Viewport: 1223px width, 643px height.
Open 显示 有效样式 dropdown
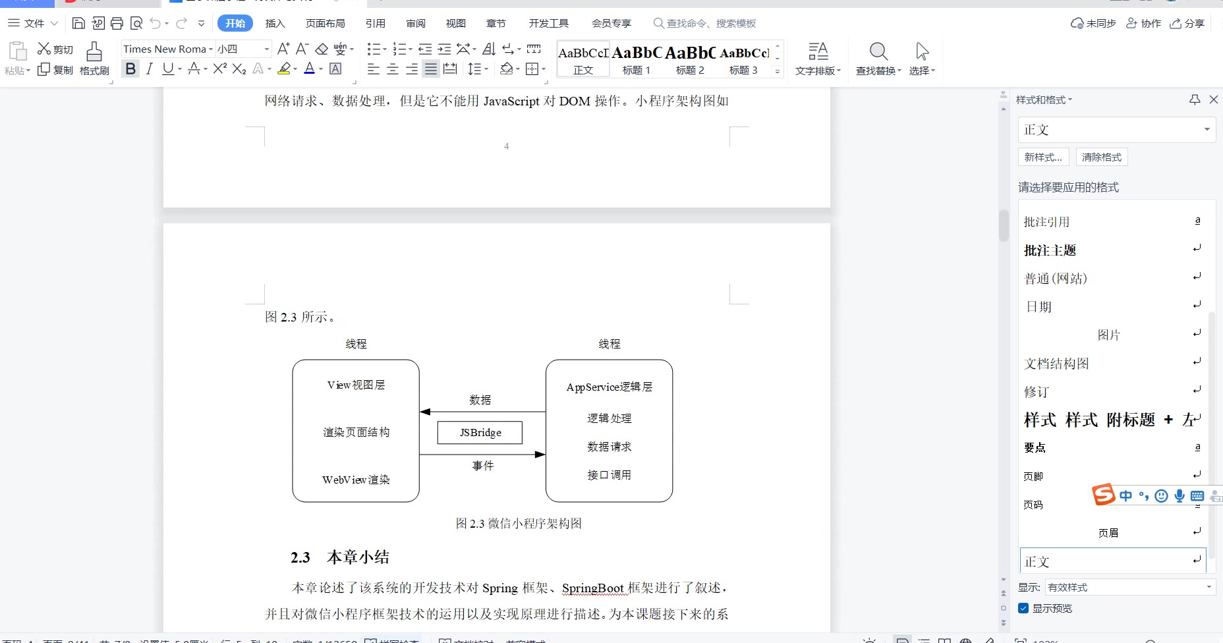click(x=1129, y=587)
